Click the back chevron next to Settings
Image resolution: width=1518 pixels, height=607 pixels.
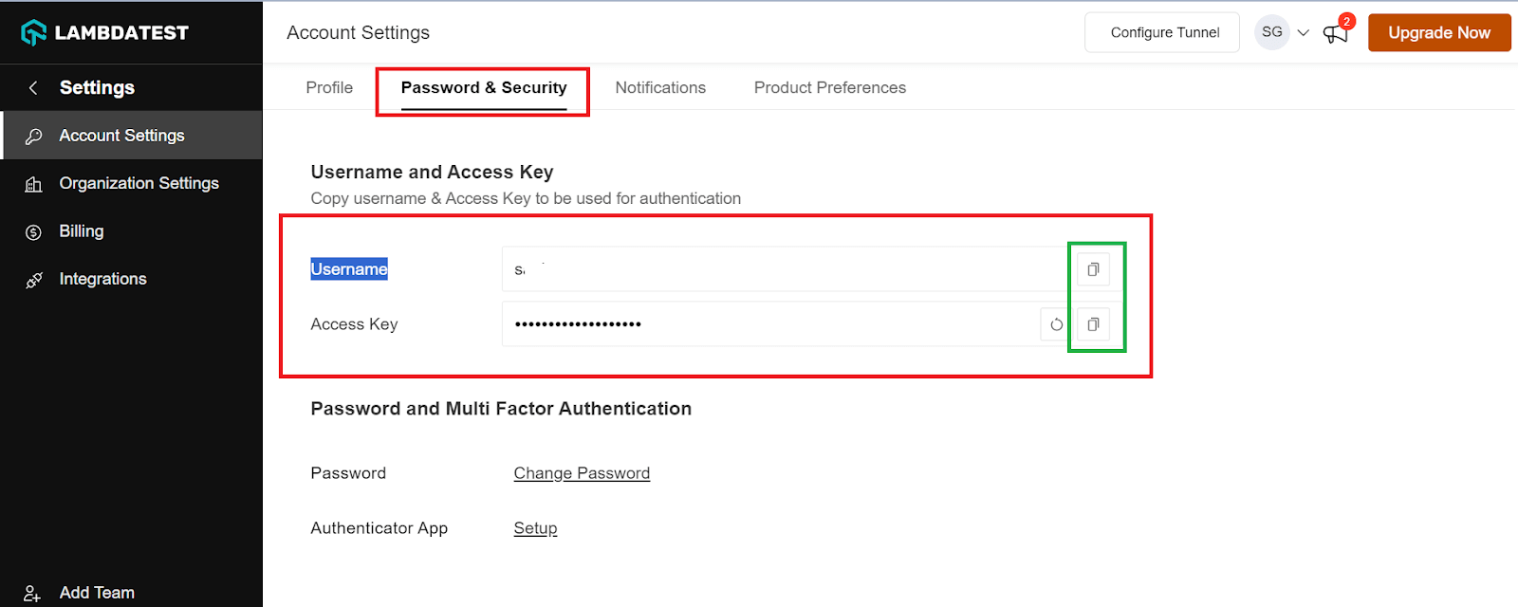point(31,87)
